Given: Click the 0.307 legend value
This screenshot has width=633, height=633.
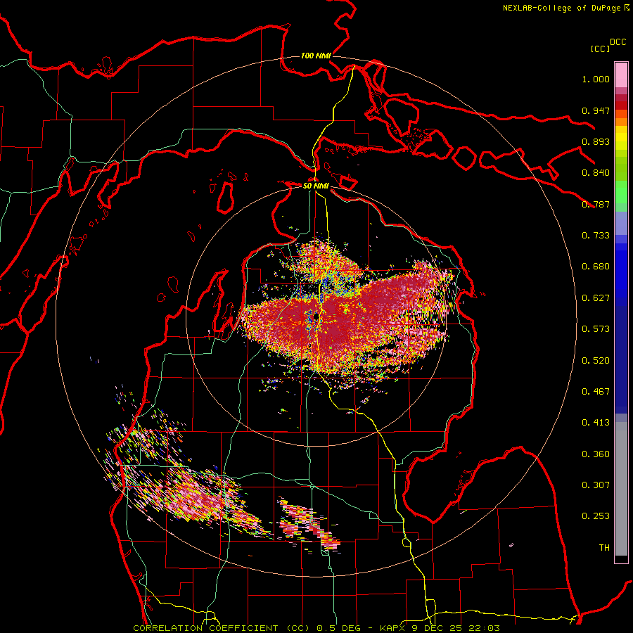Looking at the screenshot, I should tap(596, 485).
